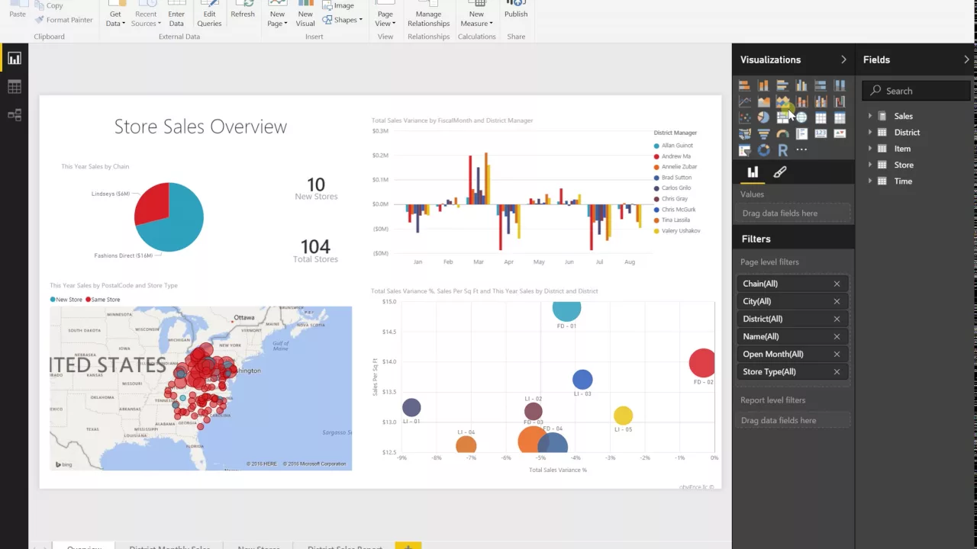
Task: Select the 100% stacked bar chart visualization
Action: click(x=821, y=85)
